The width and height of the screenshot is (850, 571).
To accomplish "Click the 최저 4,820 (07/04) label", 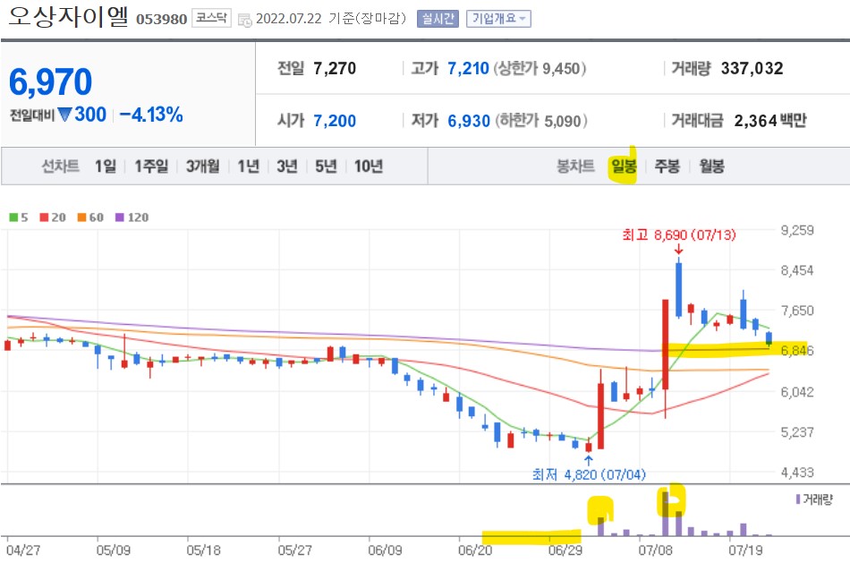I will pos(589,474).
